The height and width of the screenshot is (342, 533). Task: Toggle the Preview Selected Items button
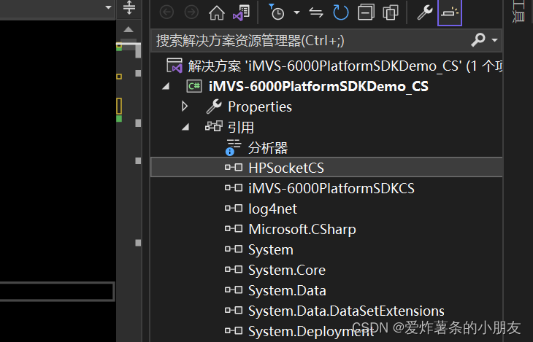[x=449, y=12]
